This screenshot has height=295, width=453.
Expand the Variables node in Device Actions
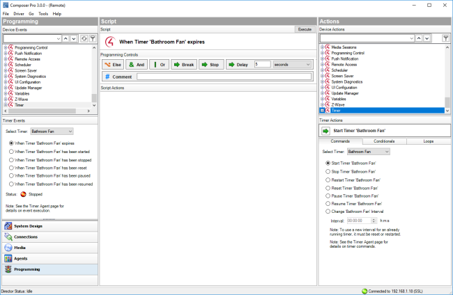tap(322, 99)
